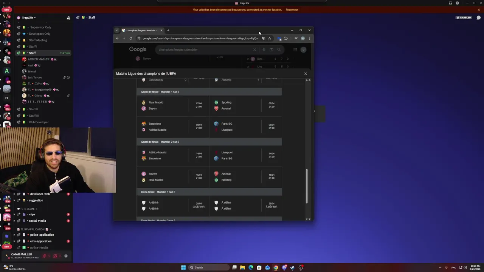Dismiss the voice disconnected banner

479,9
